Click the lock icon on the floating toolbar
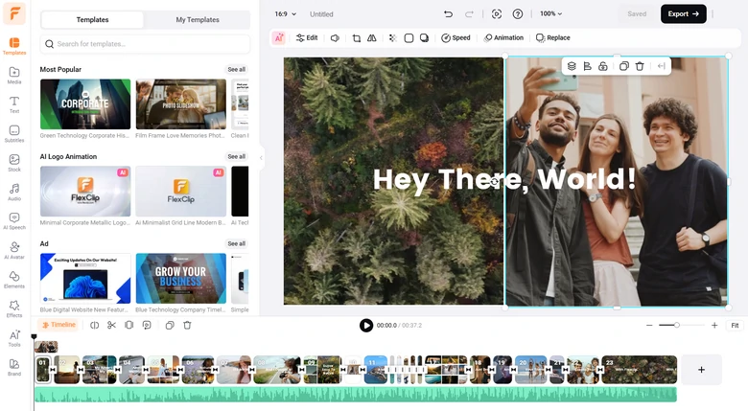The image size is (748, 411). pos(603,66)
